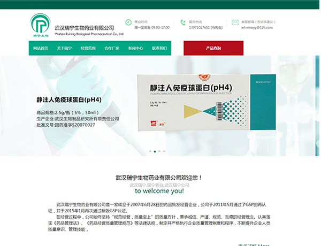Click banner title 静注人免疫球蛋白(pH4)
This screenshot has height=246, width=321.
tap(69, 99)
